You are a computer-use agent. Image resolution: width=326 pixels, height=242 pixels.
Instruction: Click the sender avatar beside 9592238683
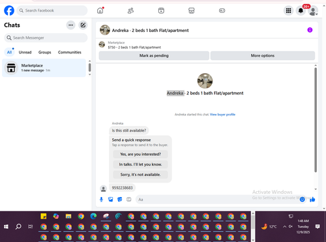coord(104,189)
